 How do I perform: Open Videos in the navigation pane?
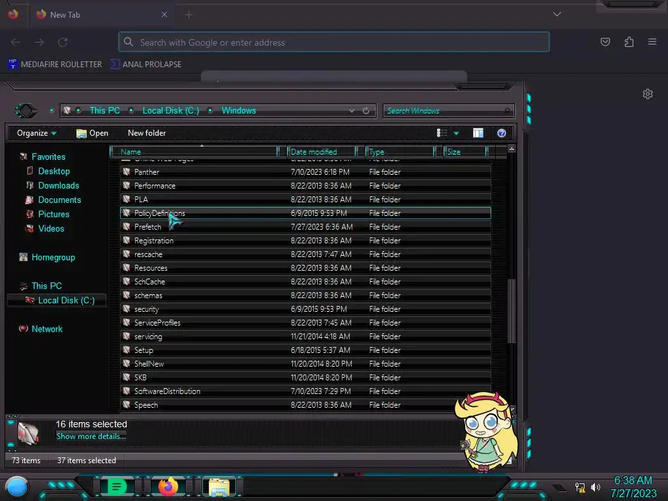coord(51,229)
